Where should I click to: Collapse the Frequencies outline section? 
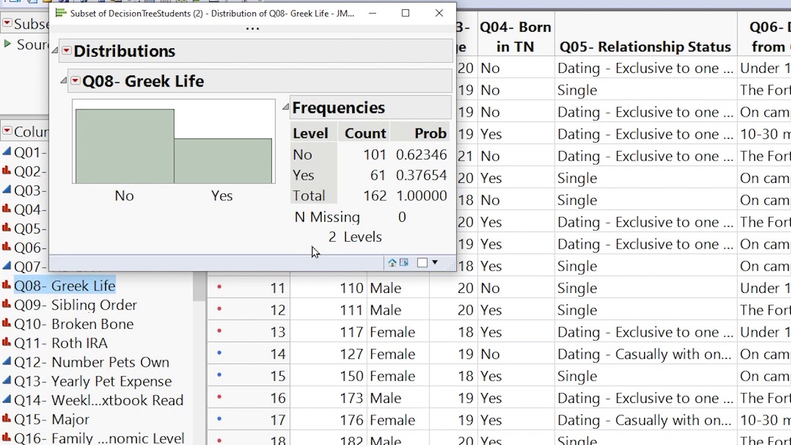pyautogui.click(x=286, y=108)
